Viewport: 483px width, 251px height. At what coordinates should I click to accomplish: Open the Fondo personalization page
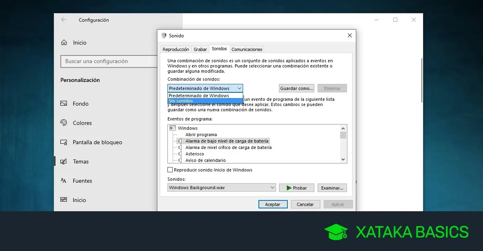coord(80,104)
